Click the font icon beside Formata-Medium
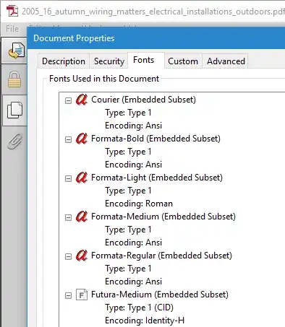285x327 pixels. 82,217
